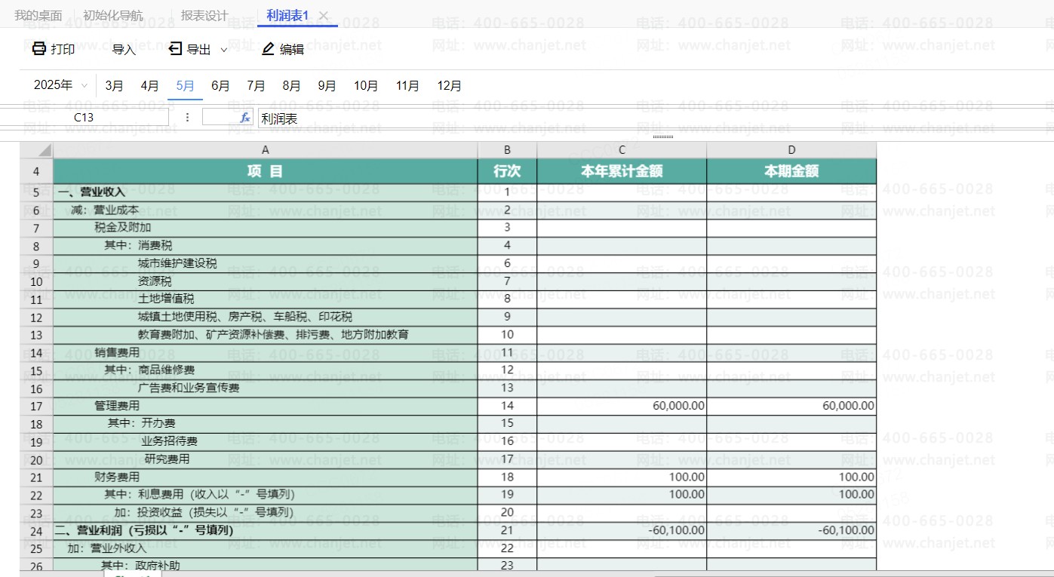Switch to month 7月
1054x577 pixels.
click(x=257, y=86)
